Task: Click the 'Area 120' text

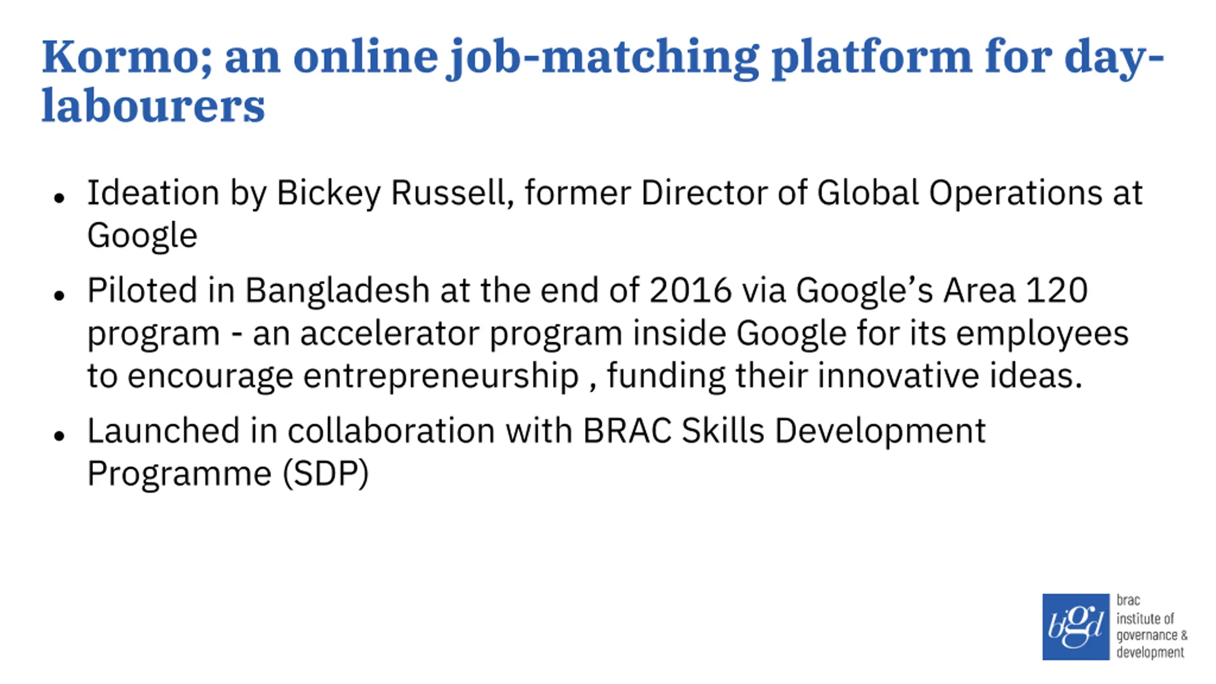Action: [x=1016, y=290]
